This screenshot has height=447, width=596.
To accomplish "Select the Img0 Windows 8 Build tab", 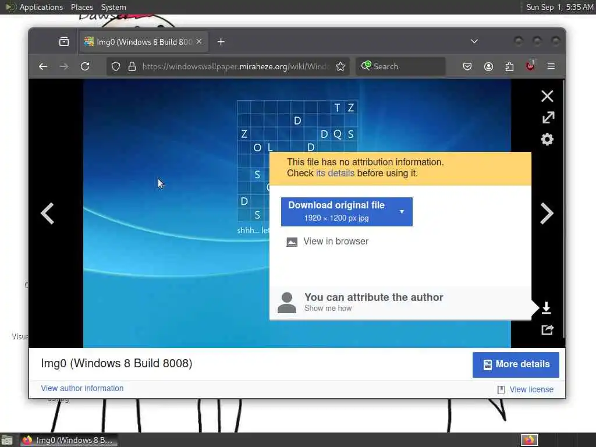I will point(144,42).
